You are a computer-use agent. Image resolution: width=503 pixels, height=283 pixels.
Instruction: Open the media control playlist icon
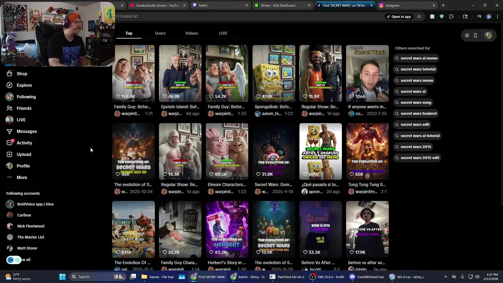(x=479, y=17)
